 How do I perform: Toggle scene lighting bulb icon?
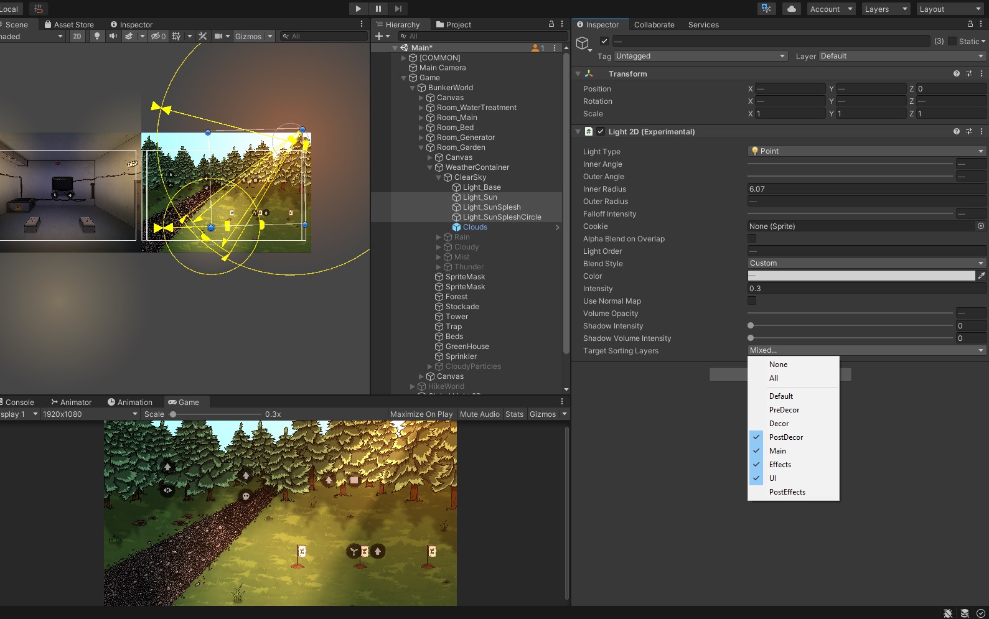click(96, 36)
